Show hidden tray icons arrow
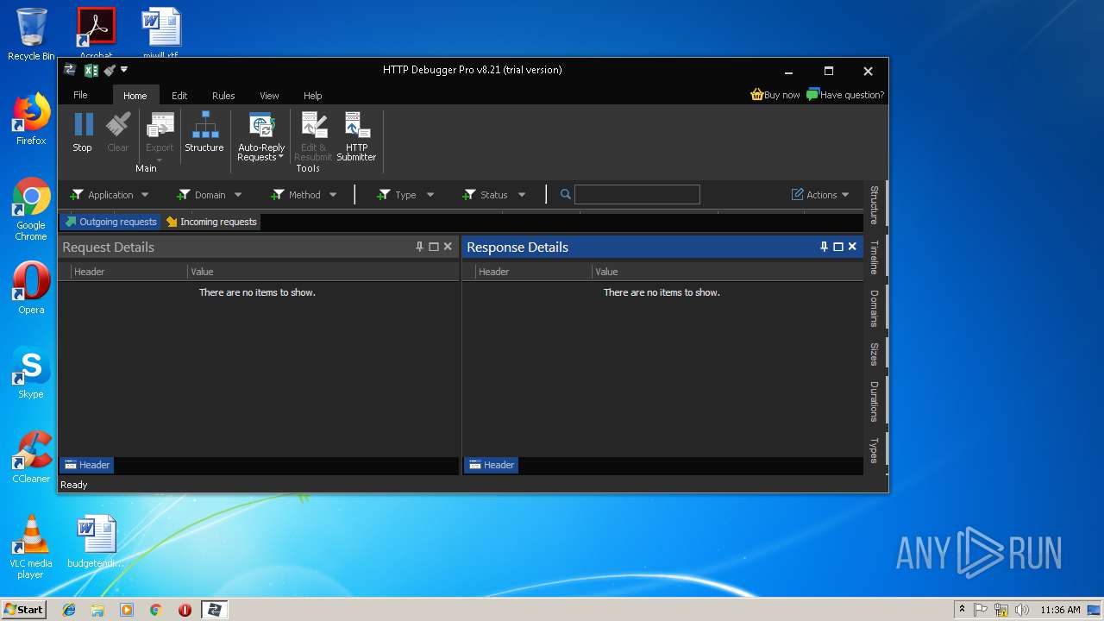 [962, 609]
